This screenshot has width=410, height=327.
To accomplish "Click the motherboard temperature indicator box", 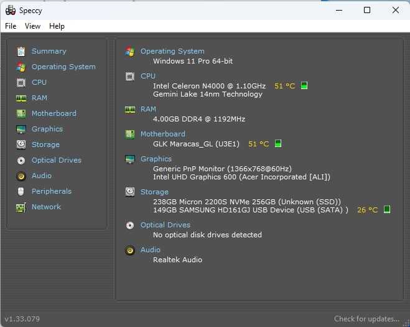I will (x=278, y=144).
